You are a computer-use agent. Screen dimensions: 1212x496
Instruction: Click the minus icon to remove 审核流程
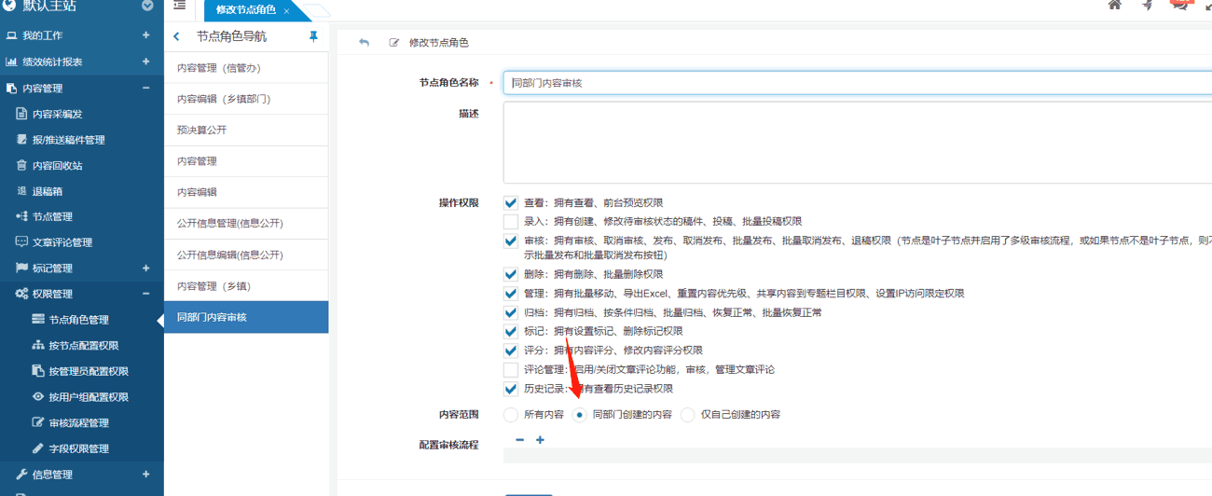(519, 440)
